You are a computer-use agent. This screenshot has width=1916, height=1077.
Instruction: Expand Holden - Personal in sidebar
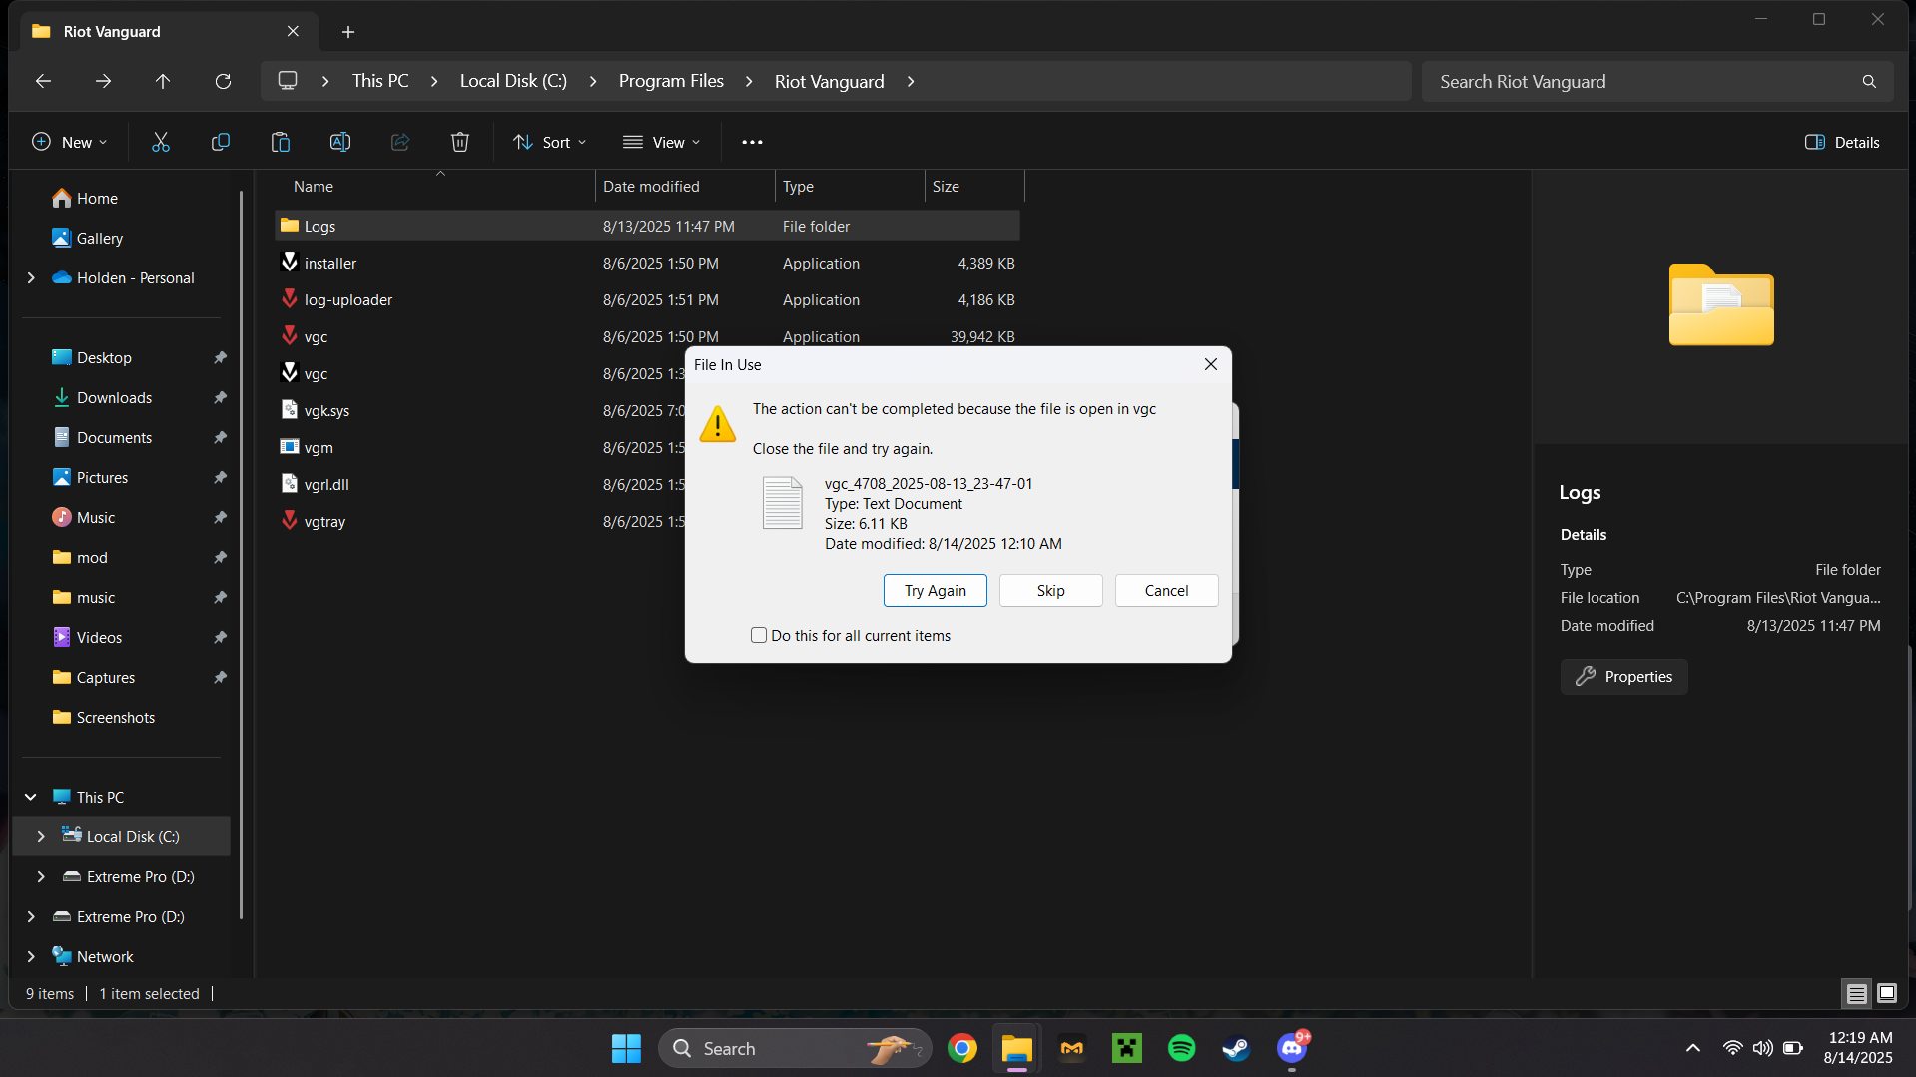point(31,277)
